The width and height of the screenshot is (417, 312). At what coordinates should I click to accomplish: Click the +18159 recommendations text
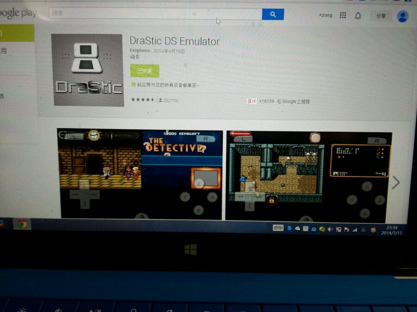266,101
